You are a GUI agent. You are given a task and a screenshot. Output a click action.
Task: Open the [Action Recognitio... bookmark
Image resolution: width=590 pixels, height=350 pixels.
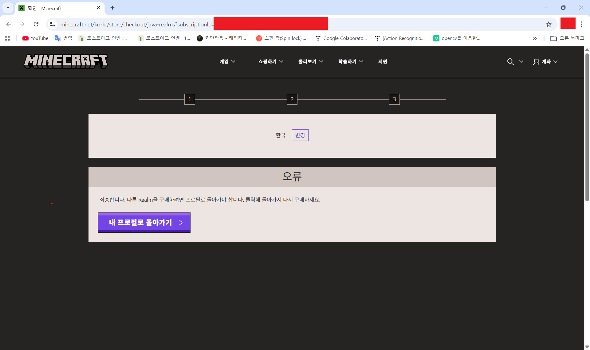point(400,38)
